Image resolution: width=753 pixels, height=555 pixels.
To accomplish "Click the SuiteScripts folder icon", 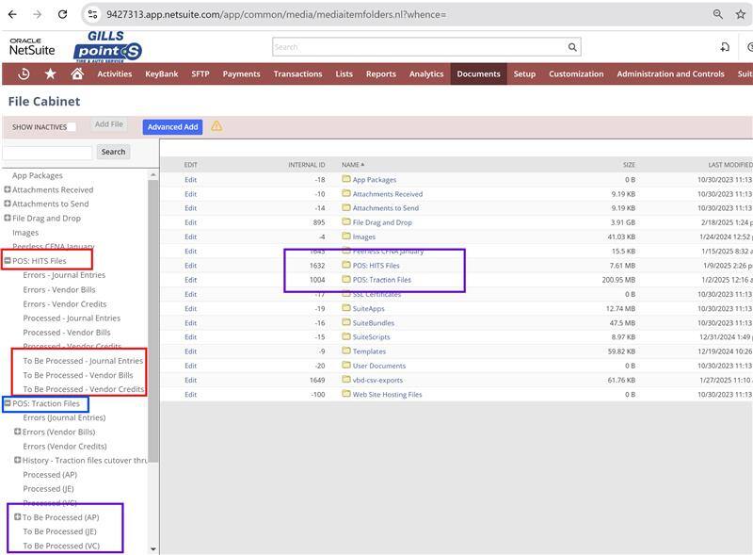I will pos(346,336).
